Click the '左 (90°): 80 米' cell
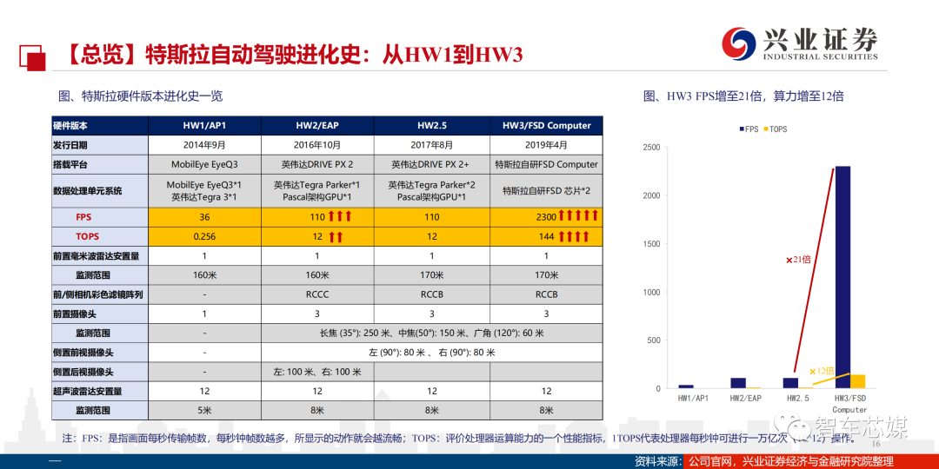 (x=432, y=353)
